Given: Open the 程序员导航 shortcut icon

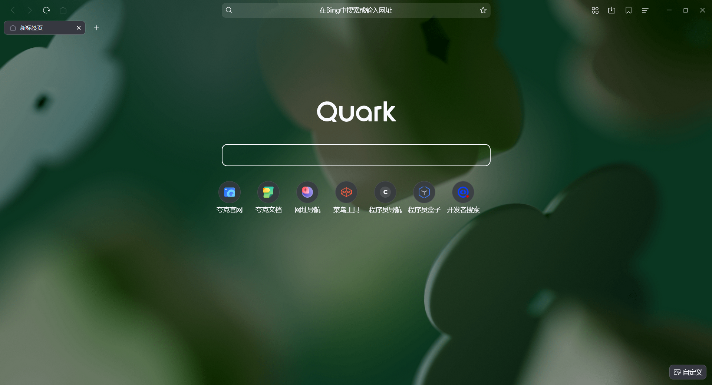Looking at the screenshot, I should [385, 192].
